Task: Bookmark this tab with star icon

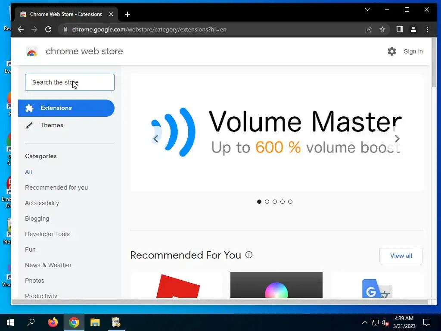Action: coord(382,29)
